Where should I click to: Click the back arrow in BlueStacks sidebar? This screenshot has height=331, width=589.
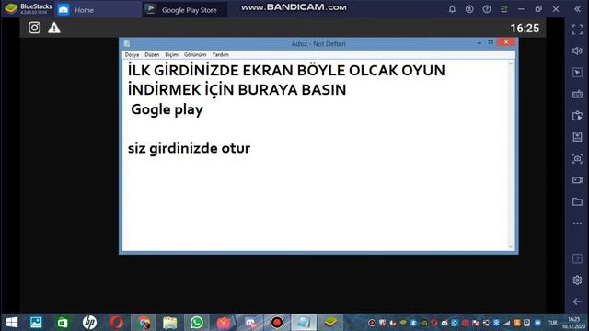[x=577, y=302]
